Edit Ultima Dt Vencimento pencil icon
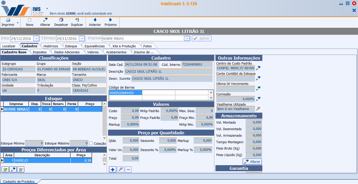This screenshot has height=184, width=358. coord(258,89)
